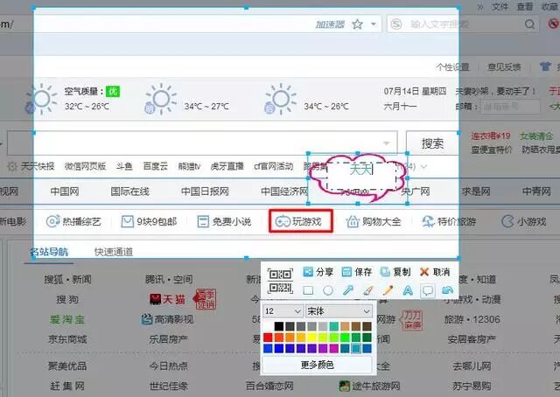The height and width of the screenshot is (397, 560).
Task: Click the favorite star icon in address bar
Action: coord(357,24)
